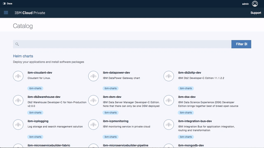This screenshot has width=264, height=148.
Task: Focus the catalog search field
Action: pyautogui.click(x=122, y=44)
